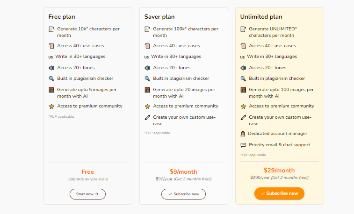This screenshot has width=354, height=214.
Task: Click the $29/month price text
Action: [x=279, y=170]
